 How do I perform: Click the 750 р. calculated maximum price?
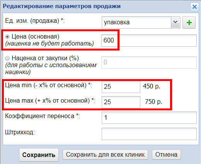click(153, 101)
